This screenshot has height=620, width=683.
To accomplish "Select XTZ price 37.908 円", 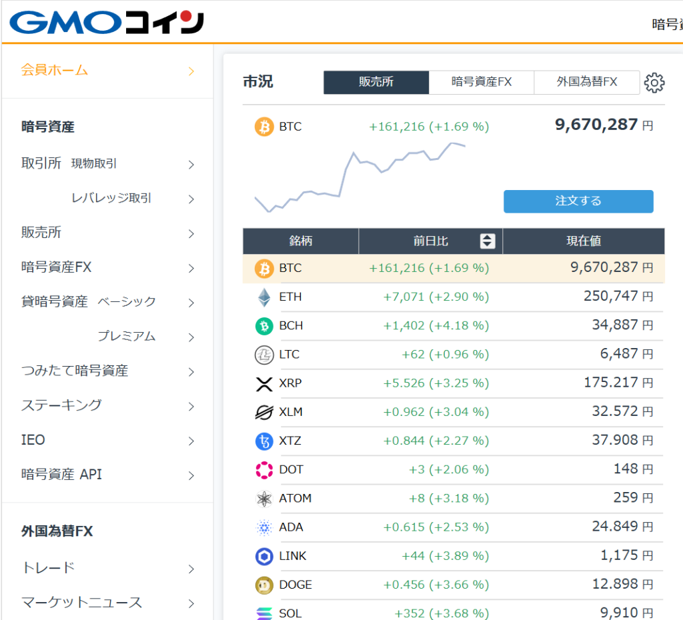I will [x=622, y=440].
